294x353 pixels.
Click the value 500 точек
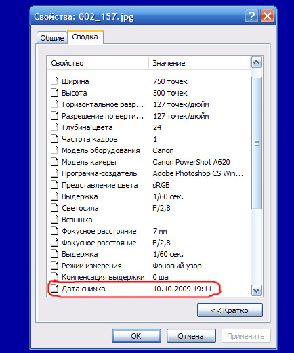[170, 93]
